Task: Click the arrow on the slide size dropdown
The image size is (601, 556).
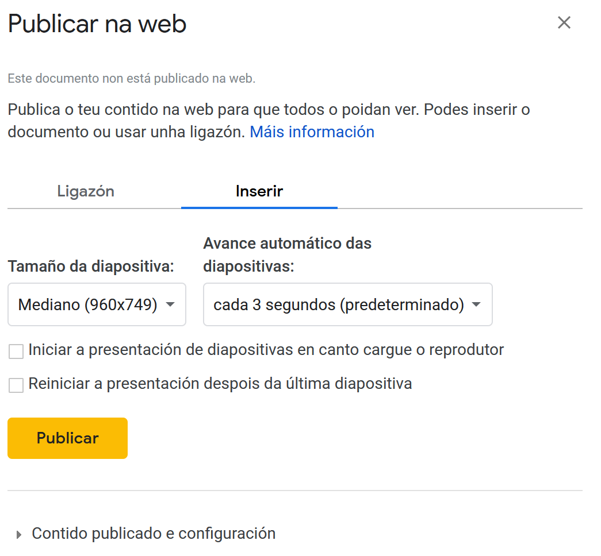Action: 170,304
